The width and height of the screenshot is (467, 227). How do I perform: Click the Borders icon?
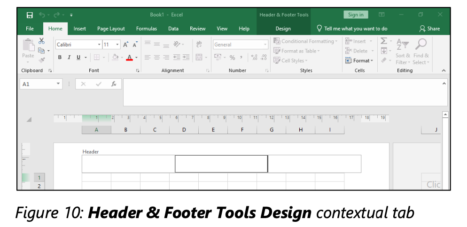(x=96, y=57)
